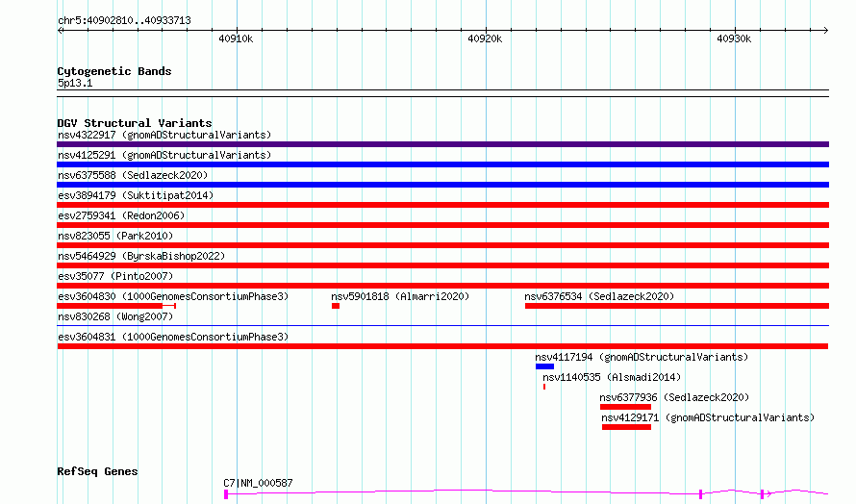Viewport: 856px width, 504px height.
Task: Click the red esv3894179 variant bar
Action: coord(442,205)
